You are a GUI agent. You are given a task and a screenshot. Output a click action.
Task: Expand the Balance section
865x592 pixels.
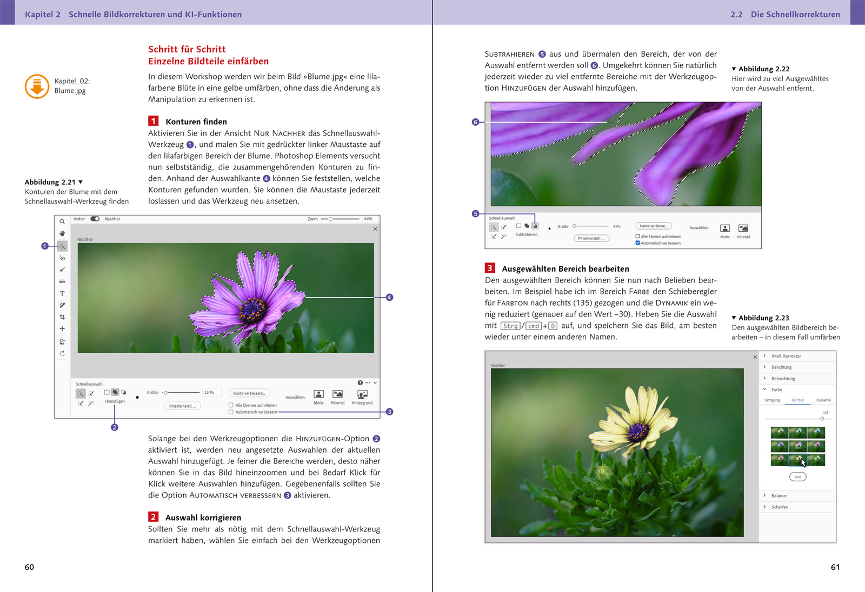(x=764, y=495)
